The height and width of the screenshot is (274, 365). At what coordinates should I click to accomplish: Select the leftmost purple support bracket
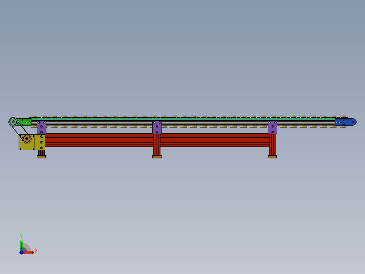point(41,127)
